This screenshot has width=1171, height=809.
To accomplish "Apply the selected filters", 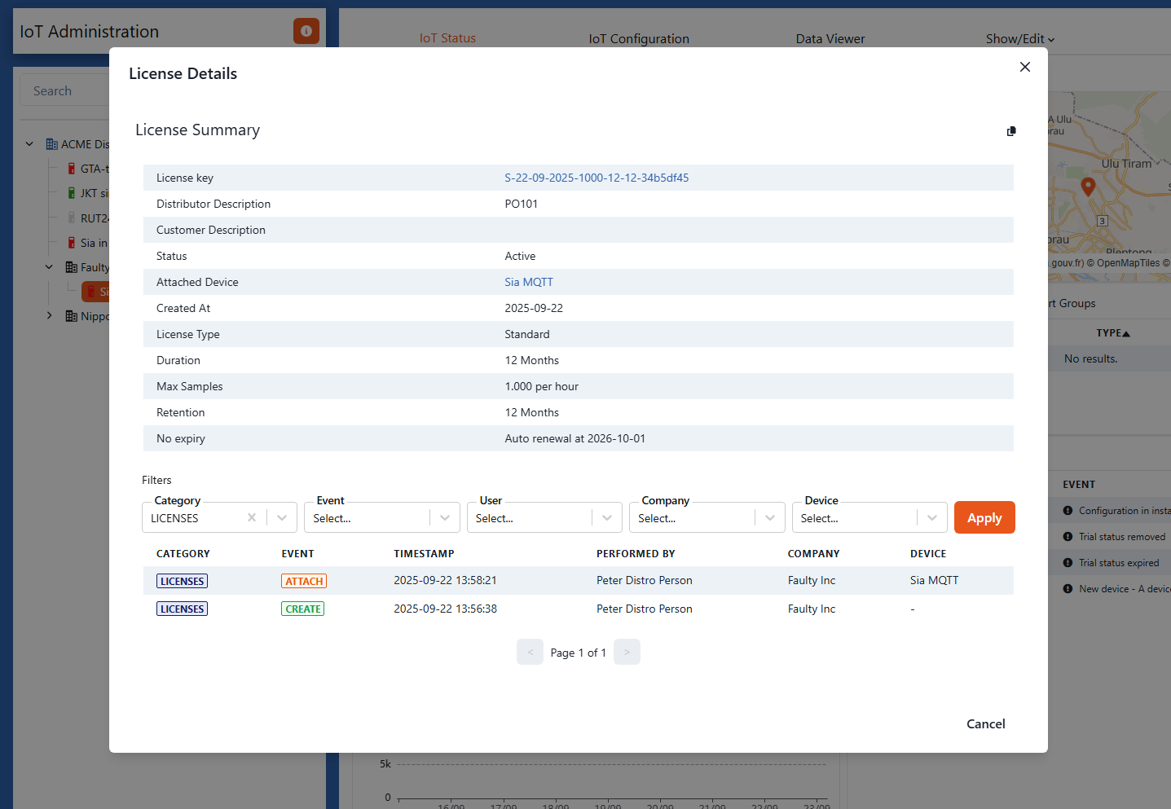I will point(984,518).
